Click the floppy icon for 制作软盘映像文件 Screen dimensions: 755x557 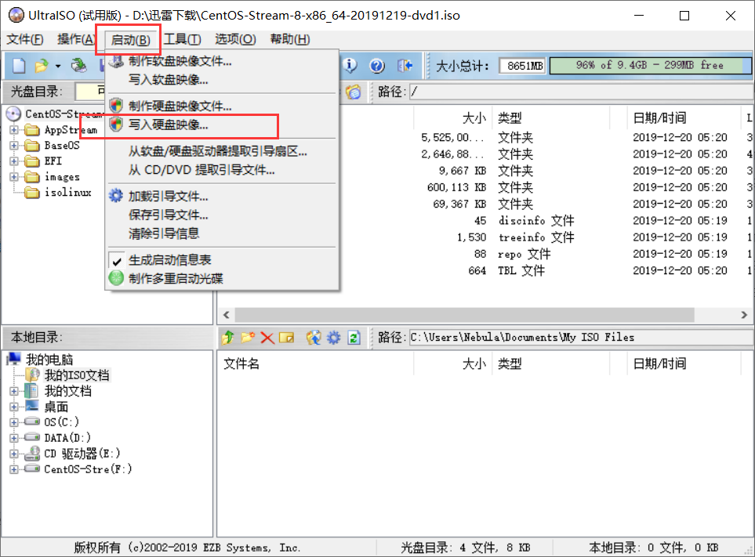click(x=116, y=61)
